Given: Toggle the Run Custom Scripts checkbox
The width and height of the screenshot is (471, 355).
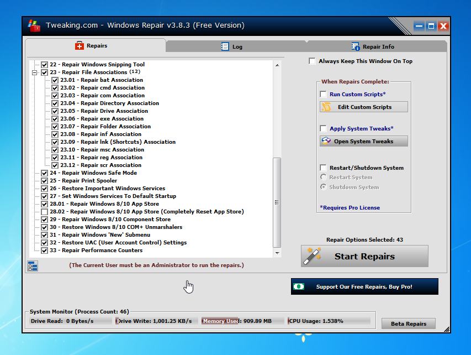Looking at the screenshot, I should (323, 94).
